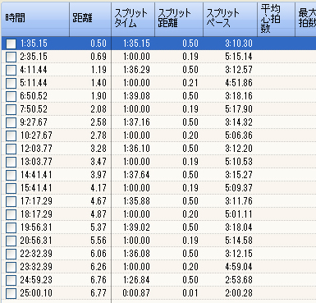Toggle the checkbox beside 14:41.41
The height and width of the screenshot is (303, 316).
(11, 175)
